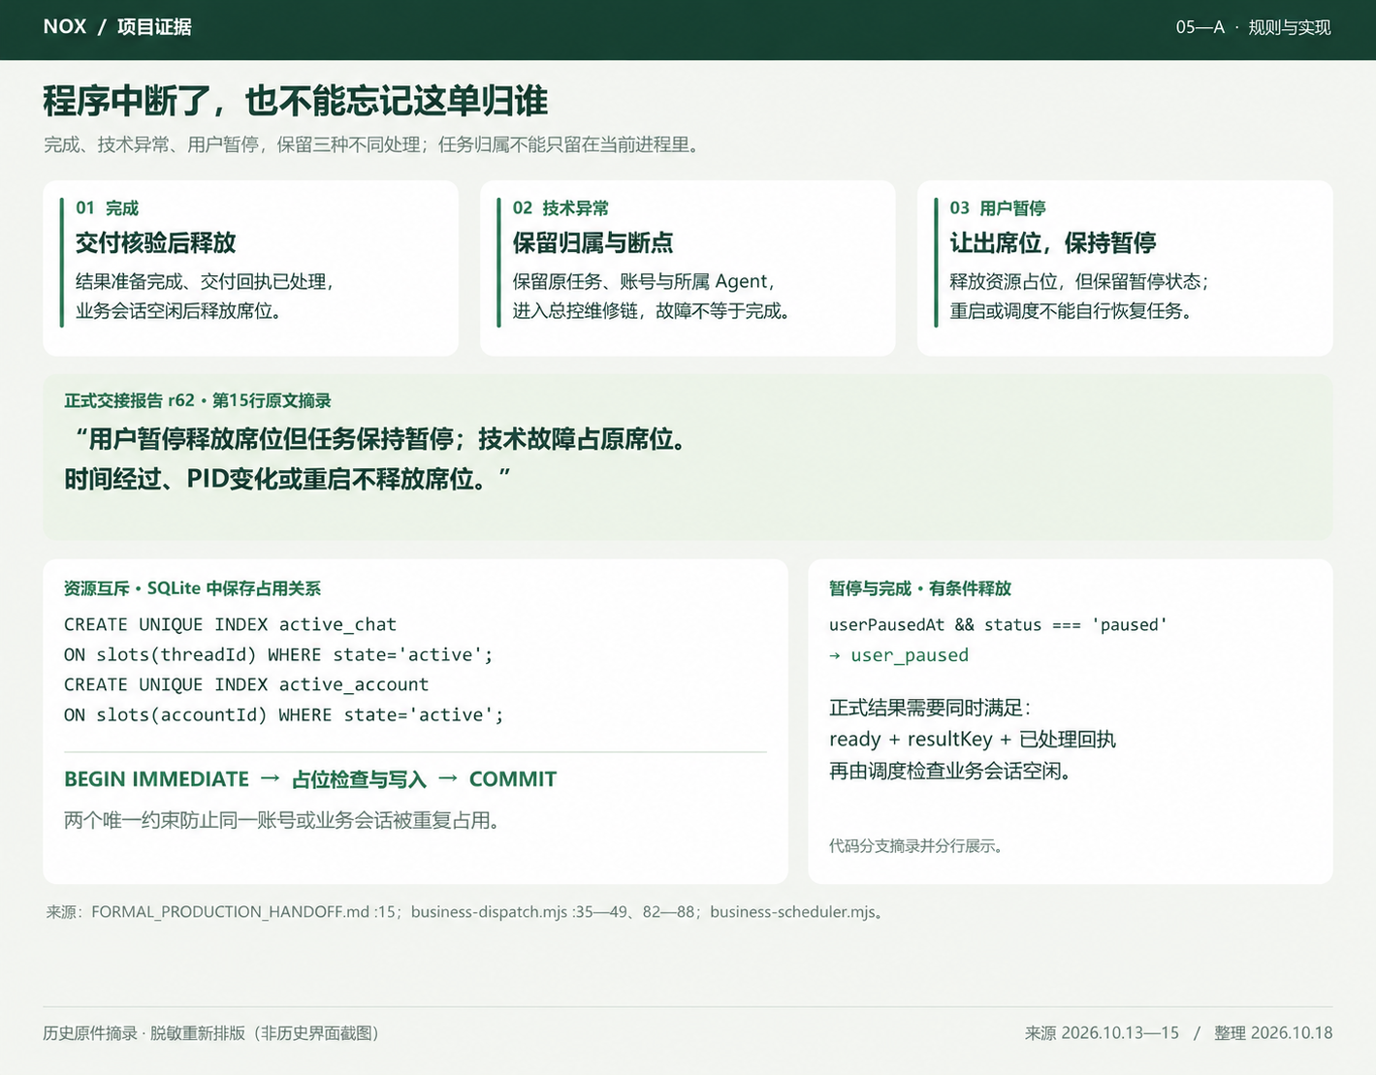Click the code line "ON slots(accountId) WHERE state='active';"
The width and height of the screenshot is (1376, 1075).
[x=284, y=714]
